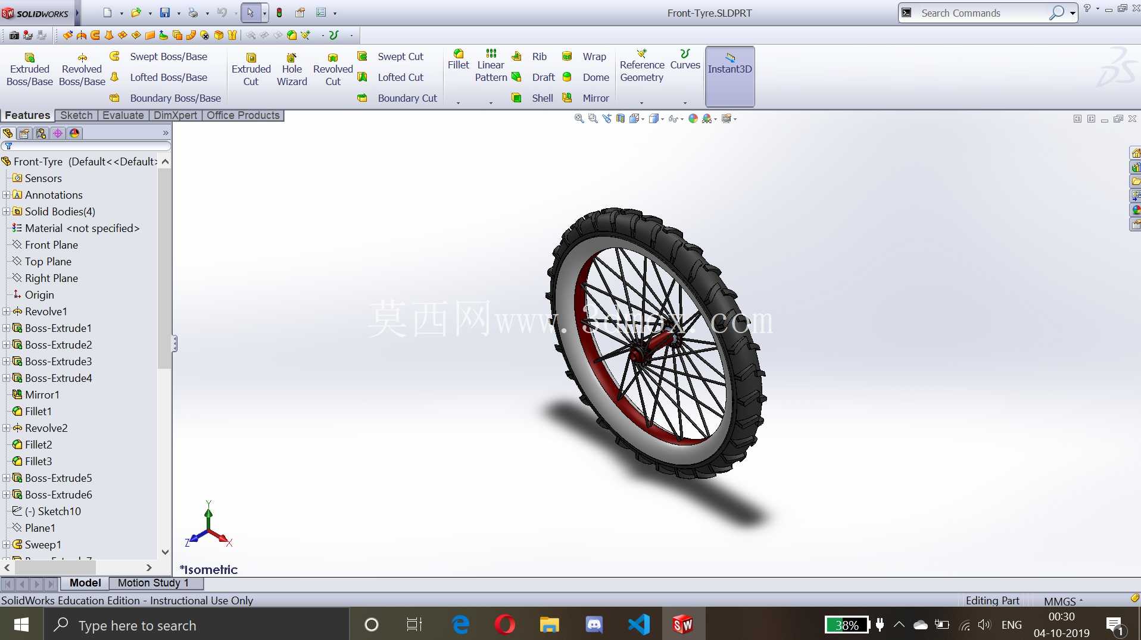Screen dimensions: 1141x640
Task: Choose Boundary Boss/Base feature
Action: pyautogui.click(x=166, y=98)
